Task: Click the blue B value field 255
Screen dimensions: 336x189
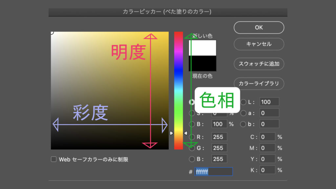Action: pyautogui.click(x=219, y=159)
